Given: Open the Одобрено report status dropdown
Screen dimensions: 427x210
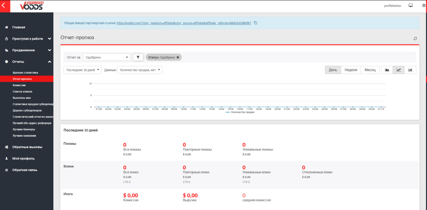Looking at the screenshot, I should (x=106, y=57).
